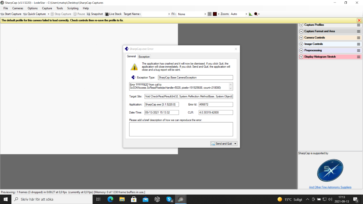Click the Error Id field
363x204 pixels.
tap(216, 105)
